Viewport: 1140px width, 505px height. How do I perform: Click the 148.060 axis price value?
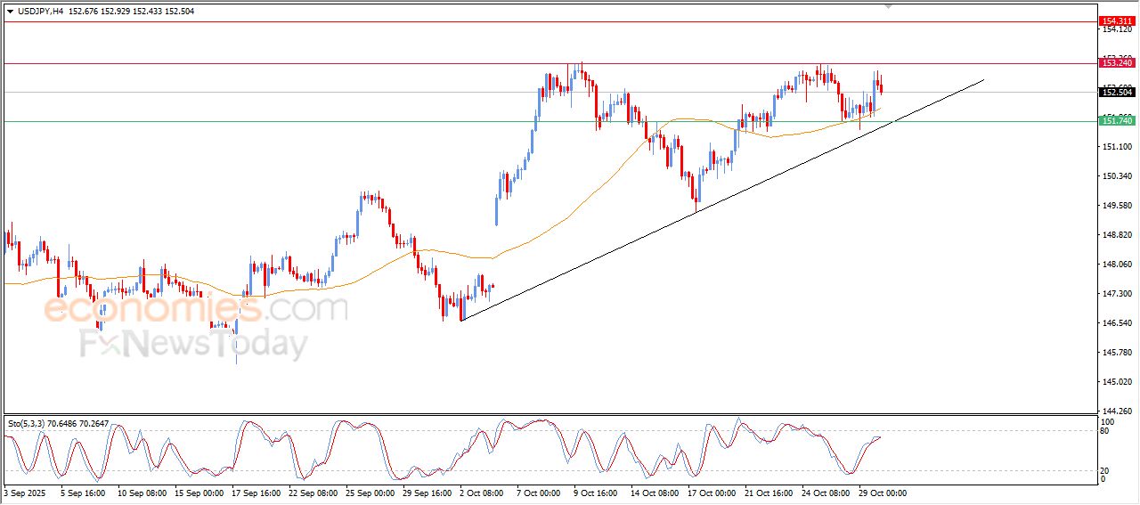pos(1117,265)
